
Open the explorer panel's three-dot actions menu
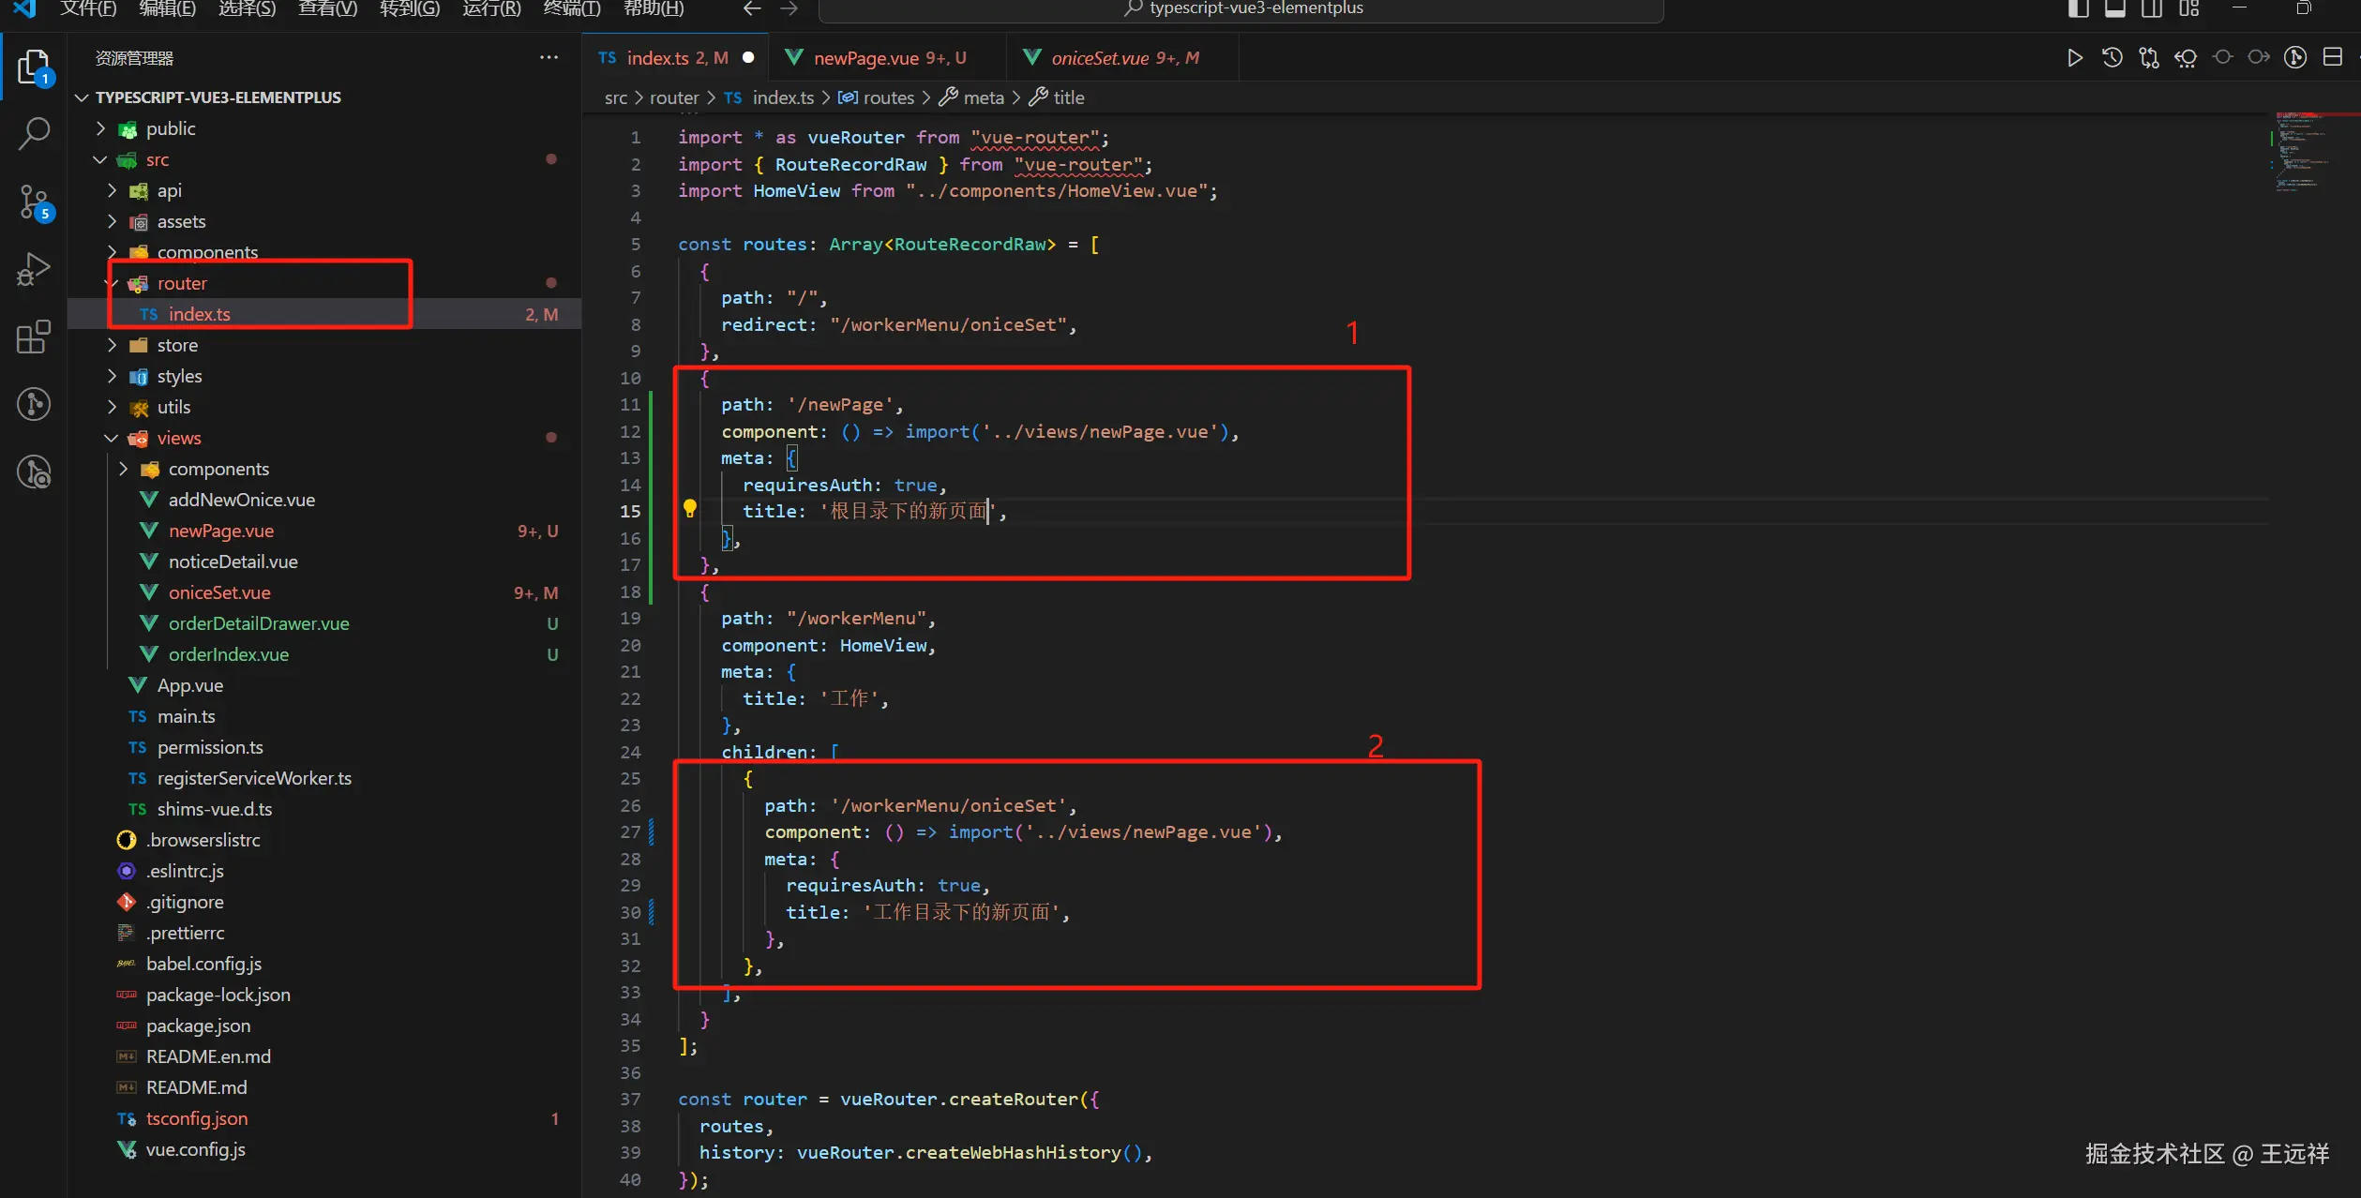coord(549,58)
